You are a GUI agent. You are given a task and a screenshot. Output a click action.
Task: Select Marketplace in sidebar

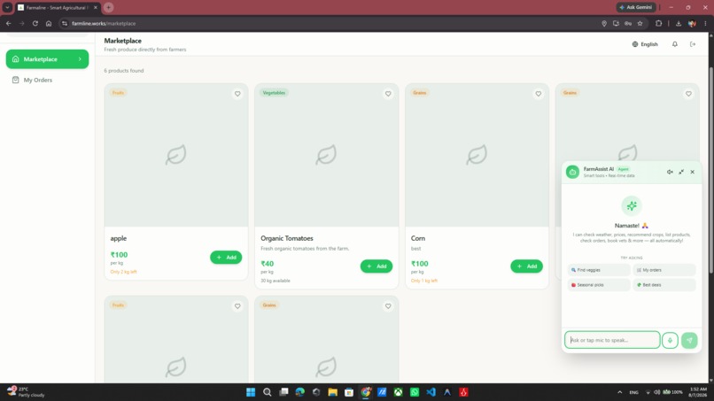(47, 59)
